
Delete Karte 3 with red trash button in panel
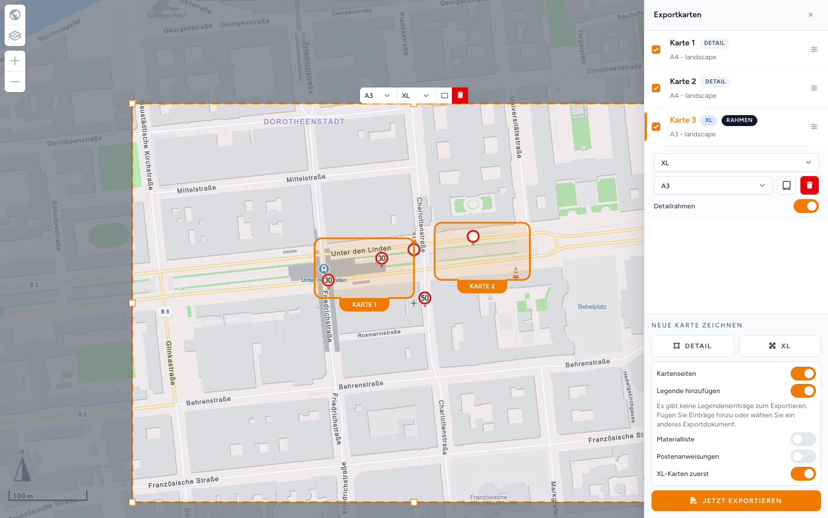click(810, 185)
